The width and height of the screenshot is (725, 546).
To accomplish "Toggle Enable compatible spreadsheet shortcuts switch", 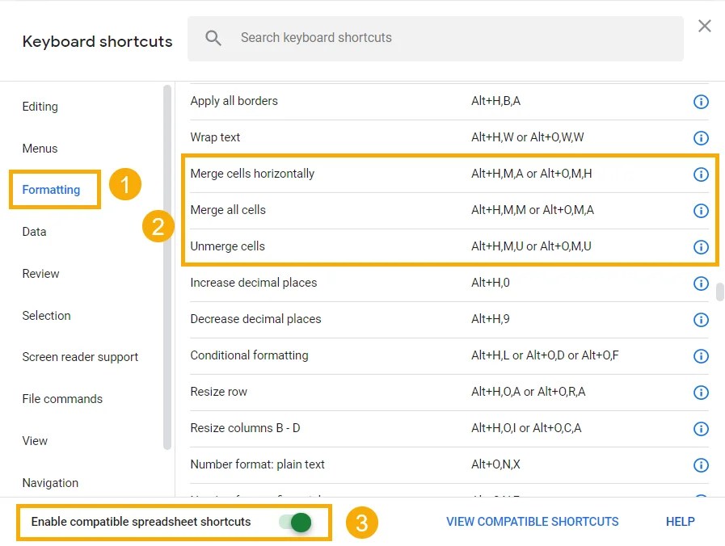I will pos(296,523).
